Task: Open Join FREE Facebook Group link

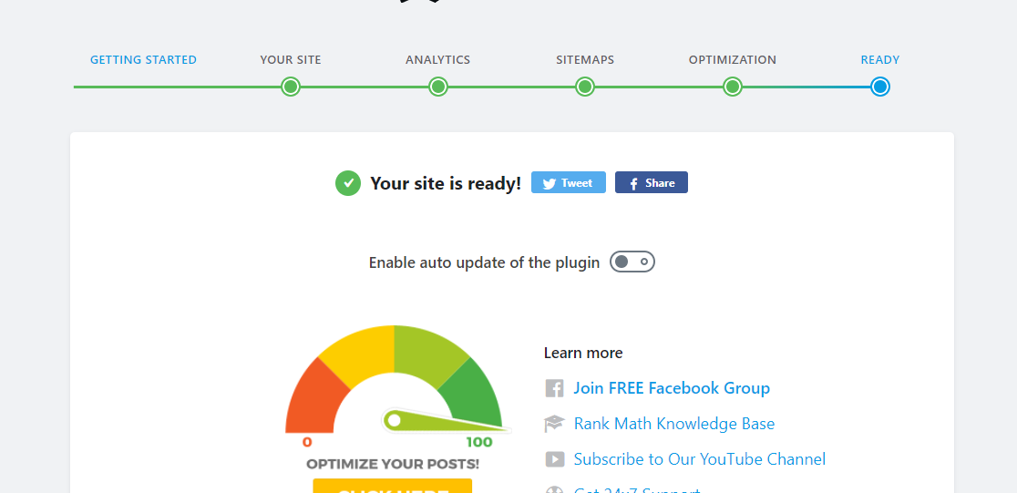Action: point(672,388)
